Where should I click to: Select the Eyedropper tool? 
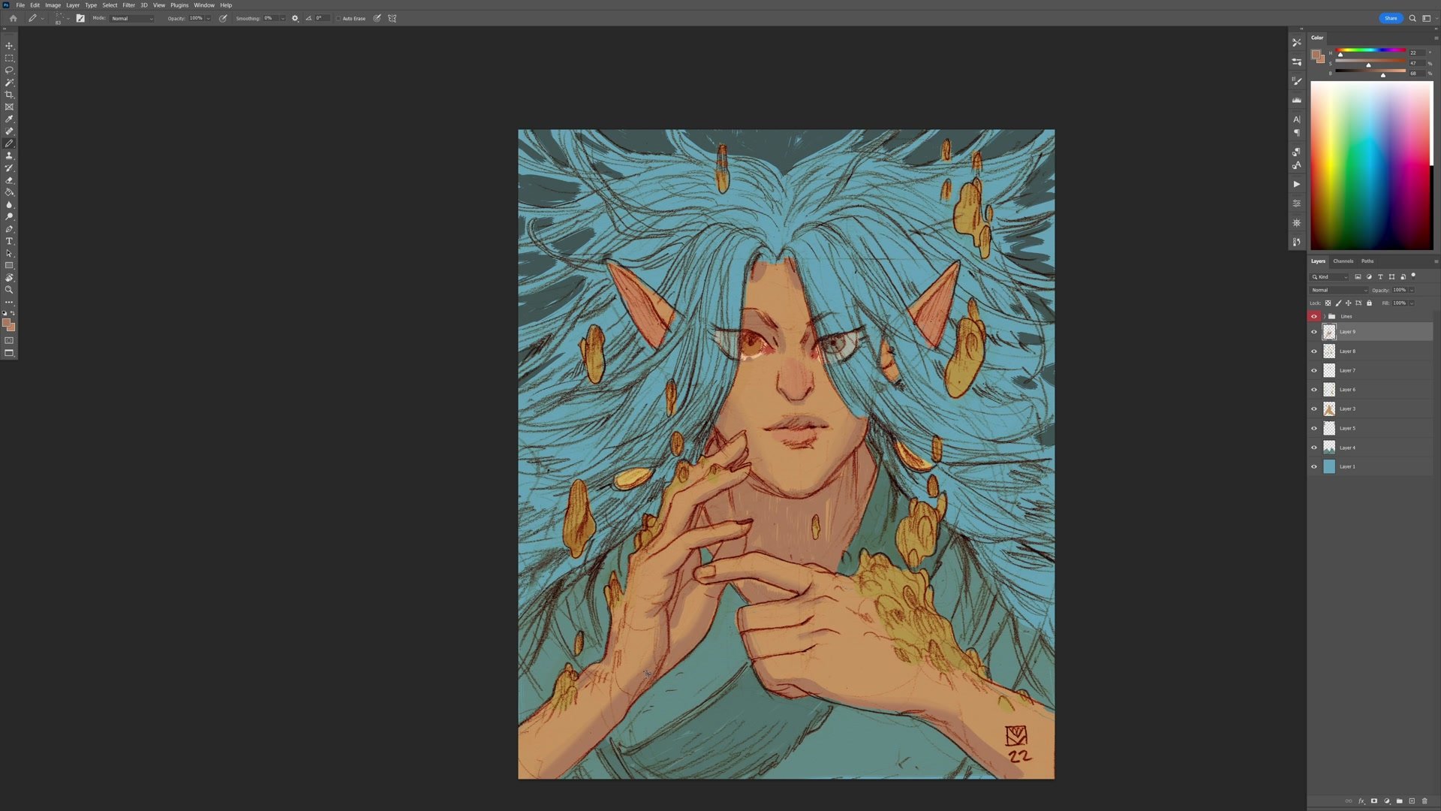(9, 119)
